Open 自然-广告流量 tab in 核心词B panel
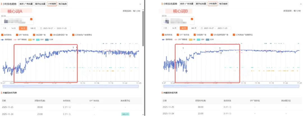 coord(187,4)
